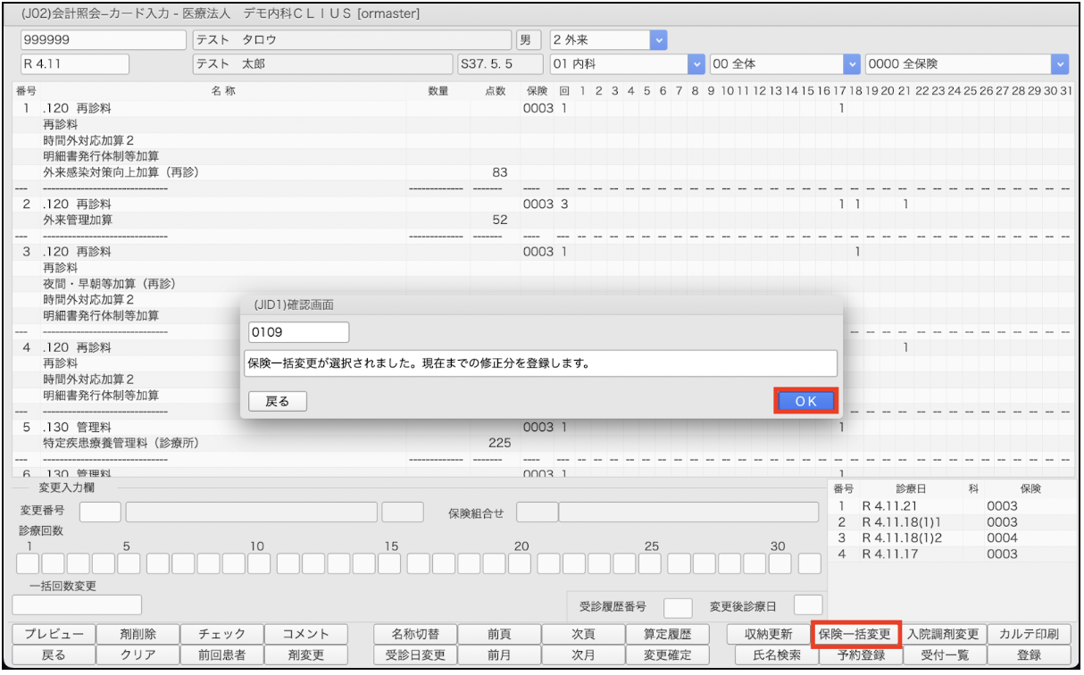The height and width of the screenshot is (675, 1084).
Task: Focus the 一括回数変更 text field
Action: 77,604
